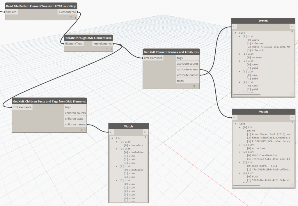Click horizontal scrollbar in Watch listing 'ft'
Screen dimensions: 298x206
tap(246, 185)
